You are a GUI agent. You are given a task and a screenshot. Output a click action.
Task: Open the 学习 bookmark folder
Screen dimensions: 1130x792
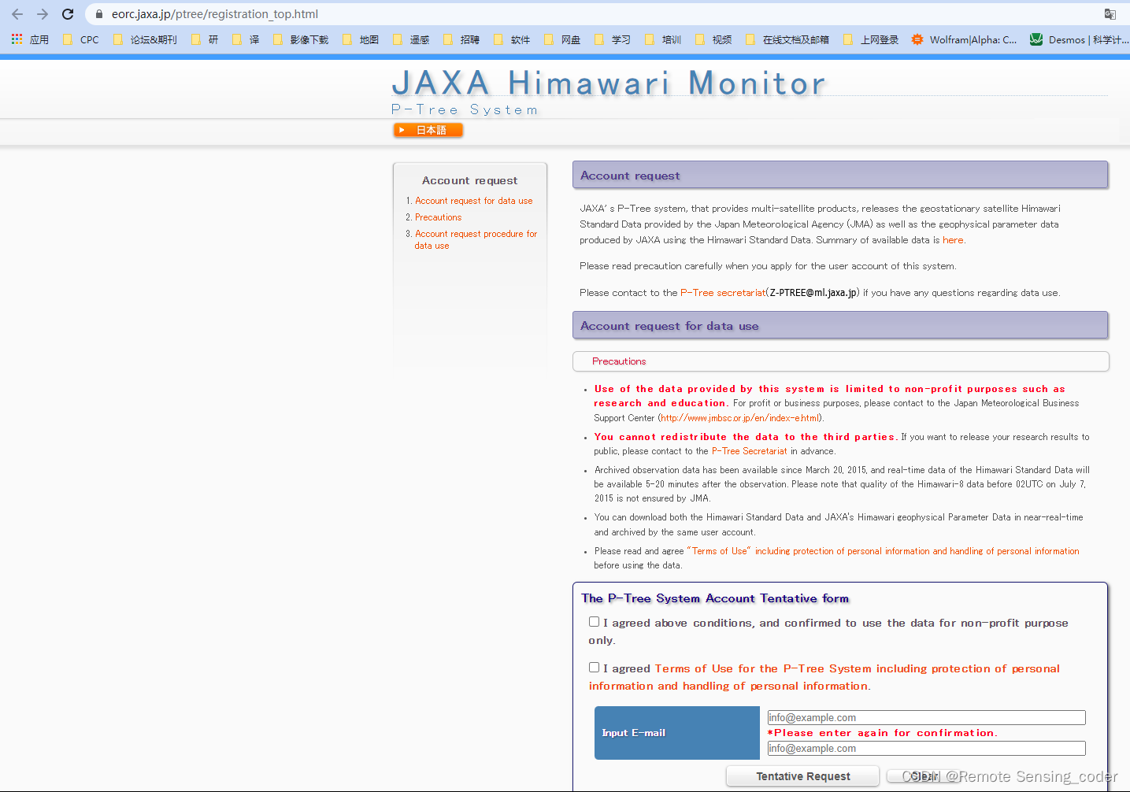(613, 39)
